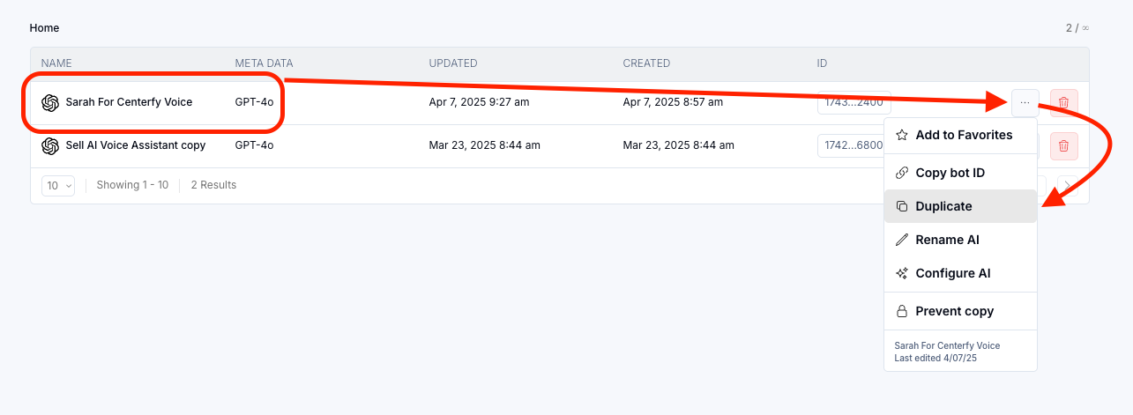Select Duplicate from the context menu
The image size is (1133, 415).
943,206
